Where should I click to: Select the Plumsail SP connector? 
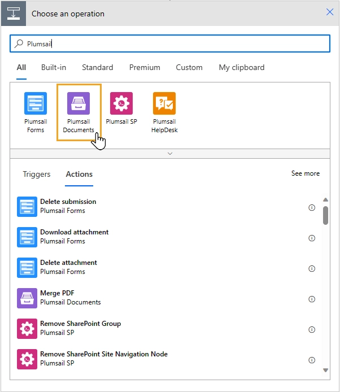[121, 108]
